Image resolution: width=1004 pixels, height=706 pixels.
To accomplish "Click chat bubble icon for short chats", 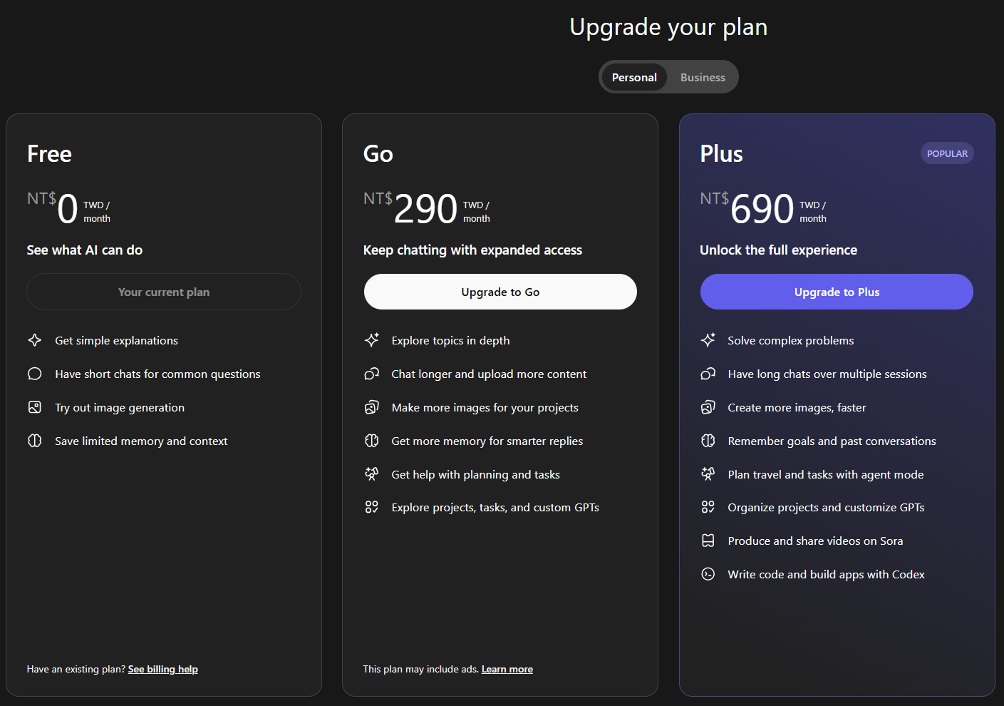I will [x=34, y=374].
